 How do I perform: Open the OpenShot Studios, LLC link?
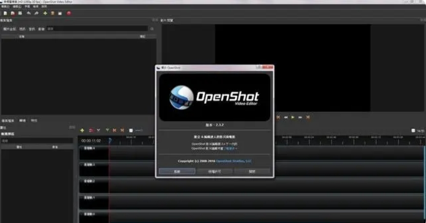coord(234,161)
